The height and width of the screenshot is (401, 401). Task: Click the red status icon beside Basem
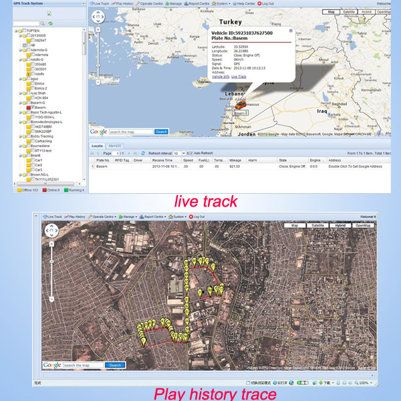[x=29, y=108]
